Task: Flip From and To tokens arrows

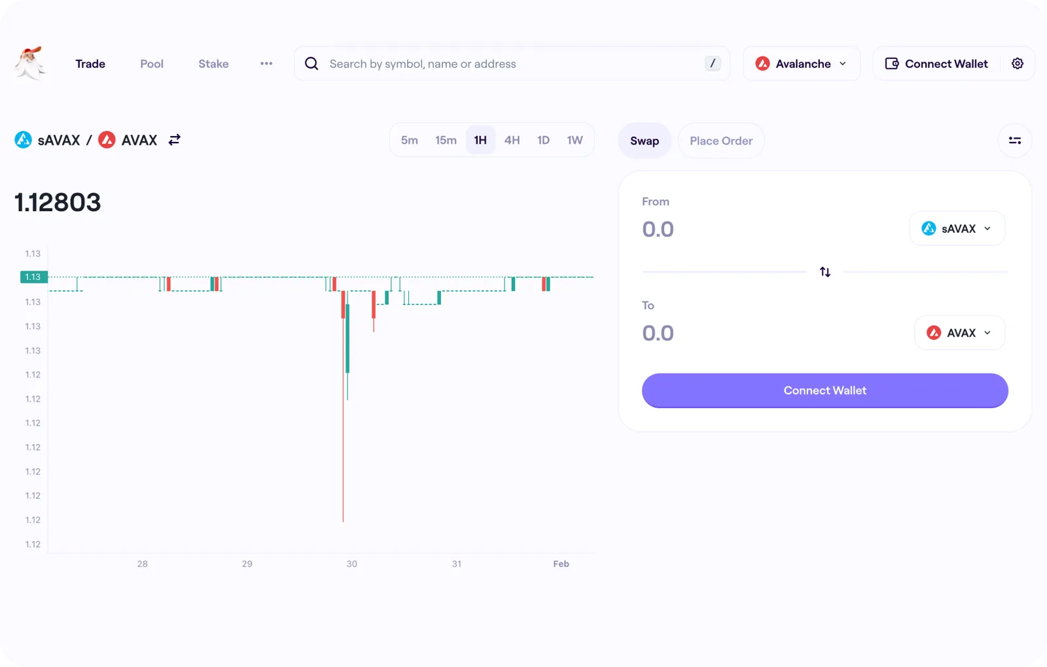Action: point(825,272)
